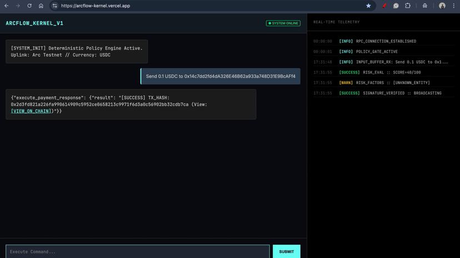The image size is (460, 258).
Task: Click the SYSTEM ONLINE status badge
Action: click(283, 23)
